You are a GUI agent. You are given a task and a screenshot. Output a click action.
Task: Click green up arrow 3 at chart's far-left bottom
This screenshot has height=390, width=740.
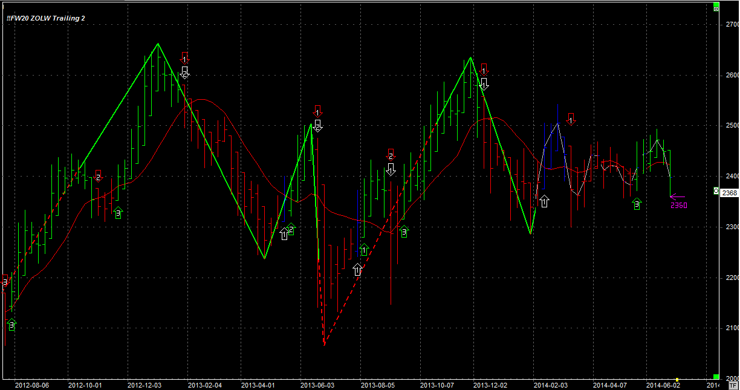(11, 325)
